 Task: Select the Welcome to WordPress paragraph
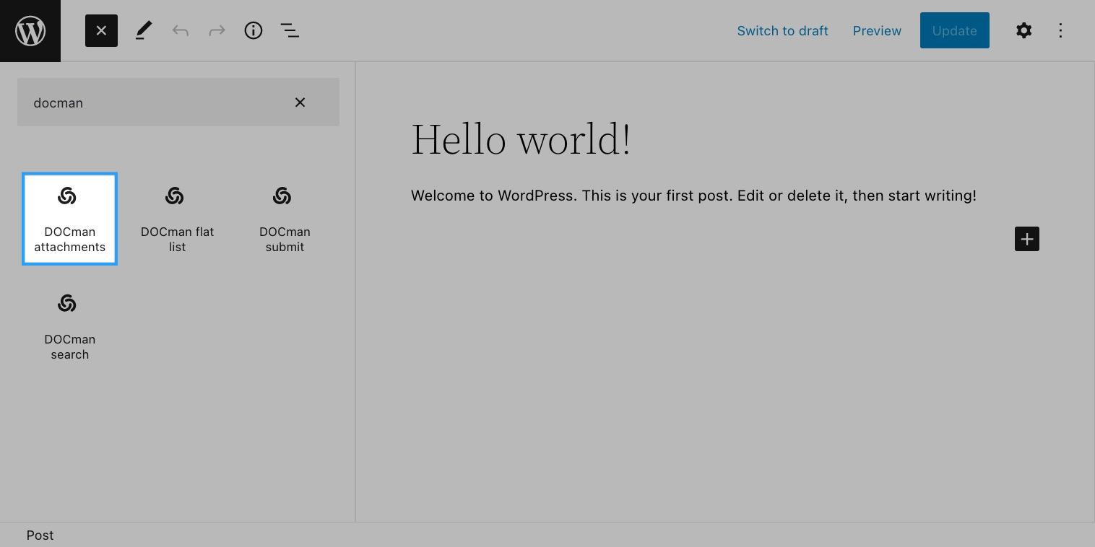pyautogui.click(x=693, y=196)
